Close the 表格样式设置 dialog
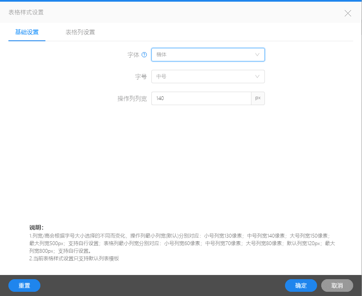 [348, 13]
